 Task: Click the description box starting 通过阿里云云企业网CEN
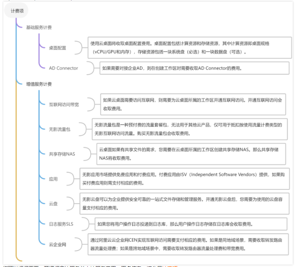click(x=188, y=244)
